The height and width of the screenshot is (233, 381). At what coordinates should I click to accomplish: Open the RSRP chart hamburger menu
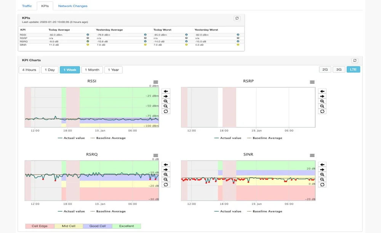(x=312, y=81)
